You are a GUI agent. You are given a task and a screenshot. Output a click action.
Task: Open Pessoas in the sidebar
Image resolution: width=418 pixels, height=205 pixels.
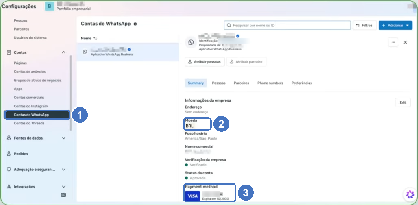coord(20,20)
